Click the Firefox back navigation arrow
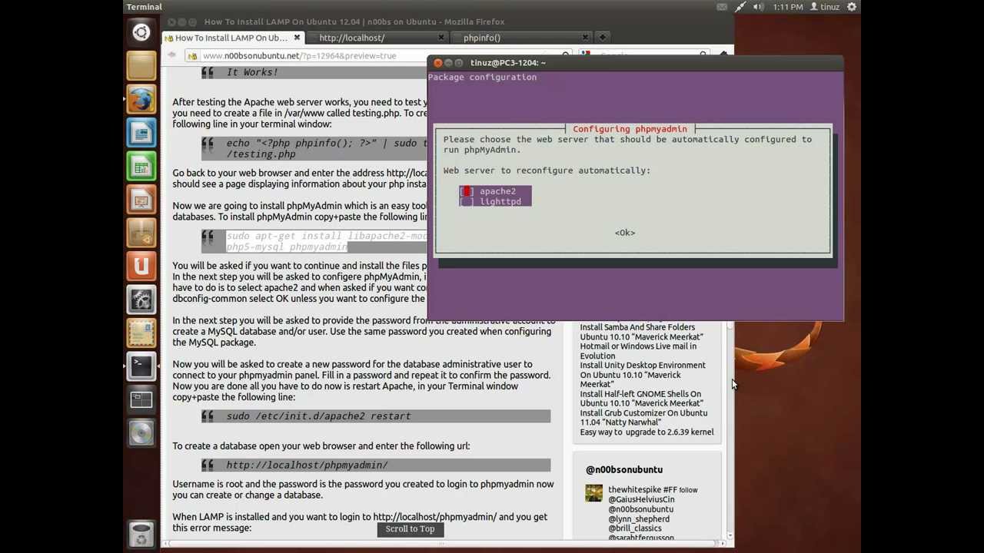Viewport: 984px width, 553px height. tap(172, 55)
